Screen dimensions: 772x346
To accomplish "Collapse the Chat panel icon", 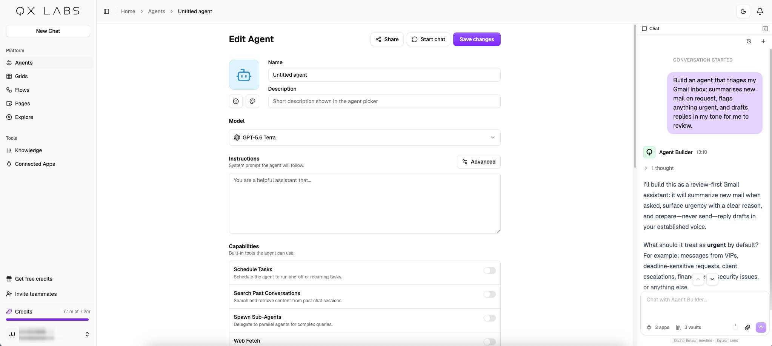I will click(x=765, y=29).
